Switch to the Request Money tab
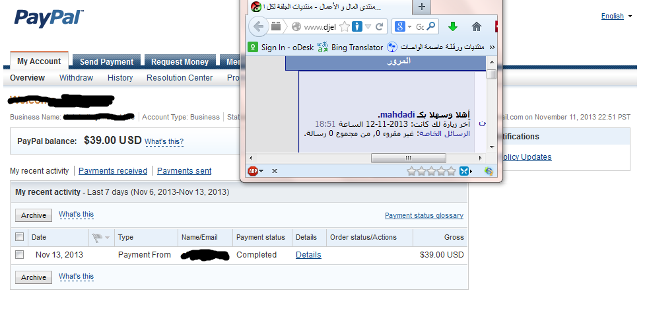The width and height of the screenshot is (645, 313). pyautogui.click(x=180, y=62)
